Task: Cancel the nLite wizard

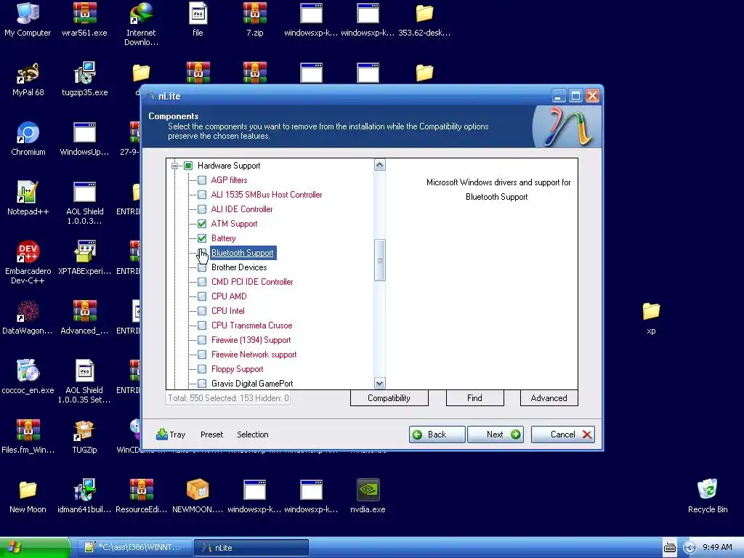Action: coord(563,434)
